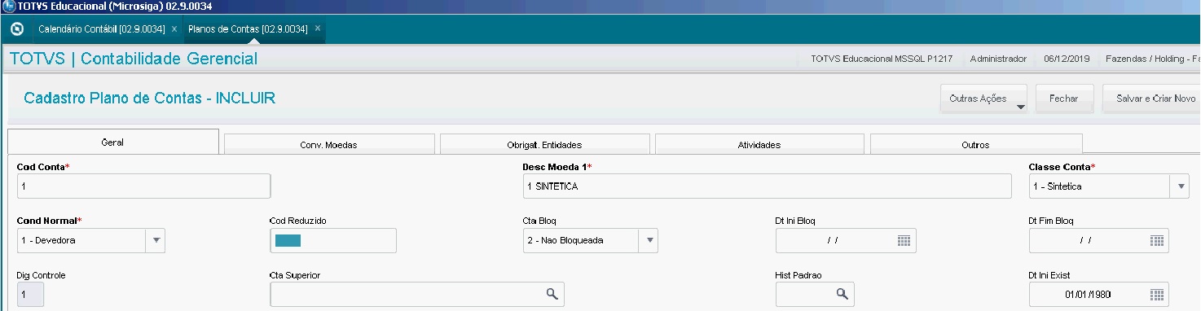This screenshot has height=311, width=1201.
Task: Open calendar picker for Dt Fim Bloq
Action: coord(1156,241)
